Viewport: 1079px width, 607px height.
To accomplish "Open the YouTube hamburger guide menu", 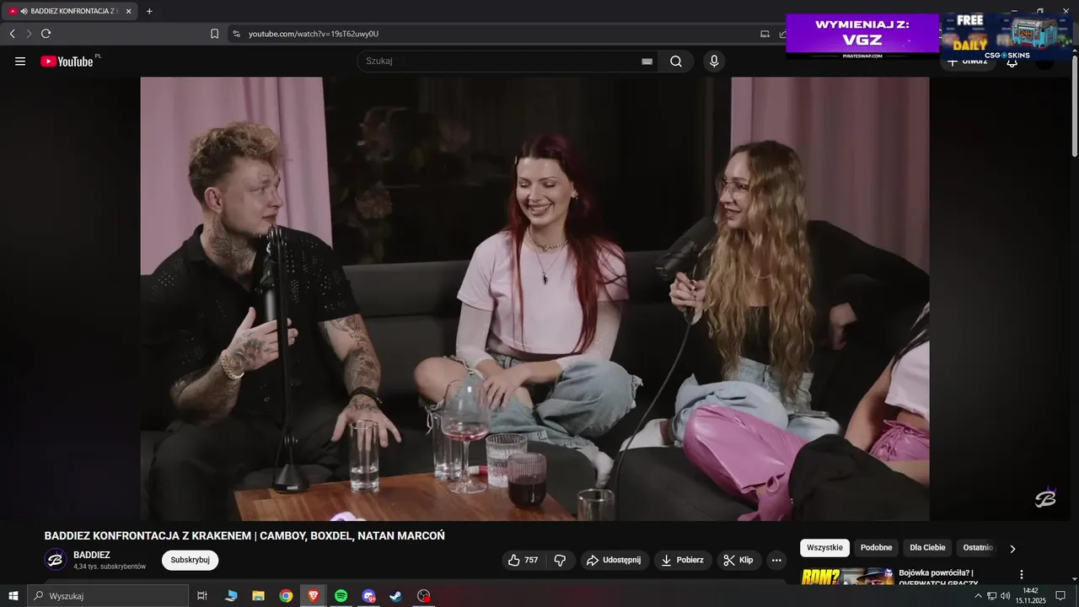I will point(20,62).
